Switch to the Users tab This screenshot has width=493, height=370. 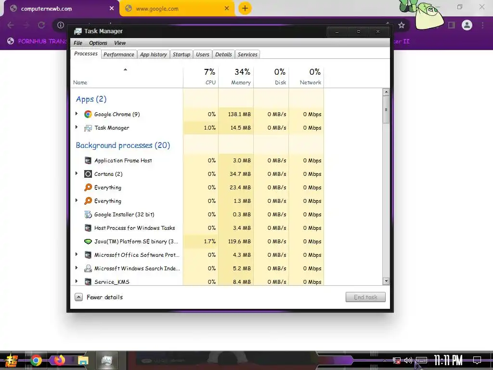tap(203, 54)
